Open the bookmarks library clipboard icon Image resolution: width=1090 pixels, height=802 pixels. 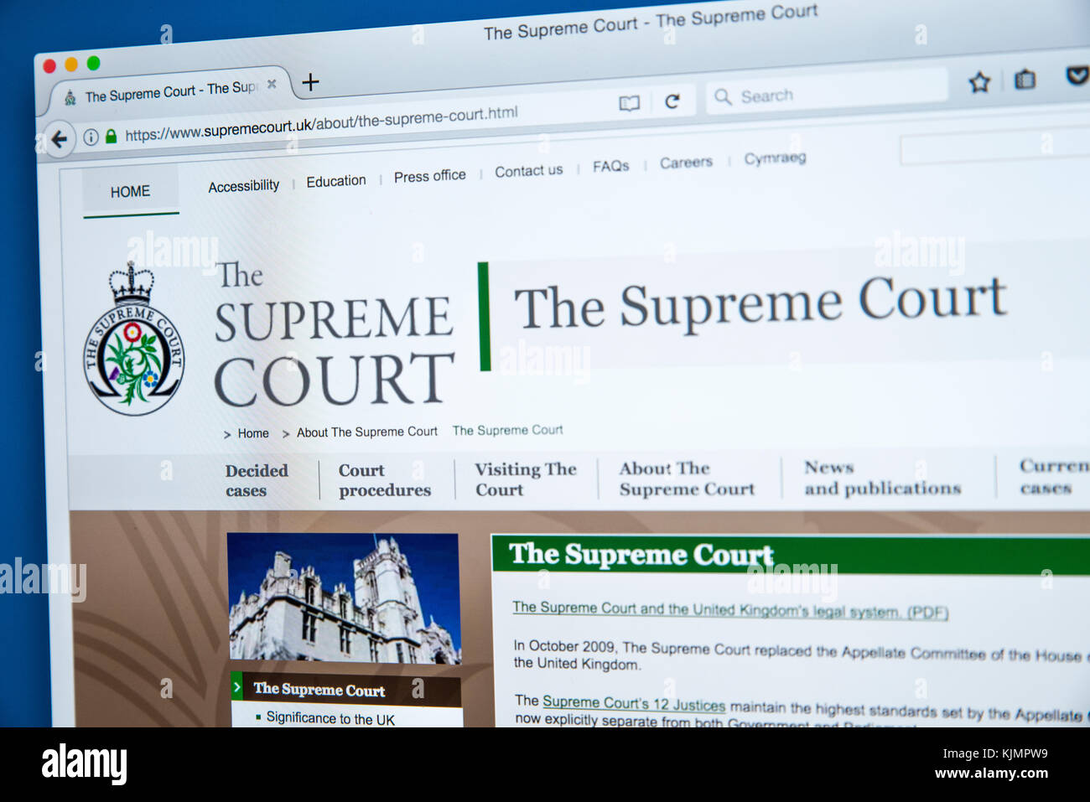pos(1025,80)
